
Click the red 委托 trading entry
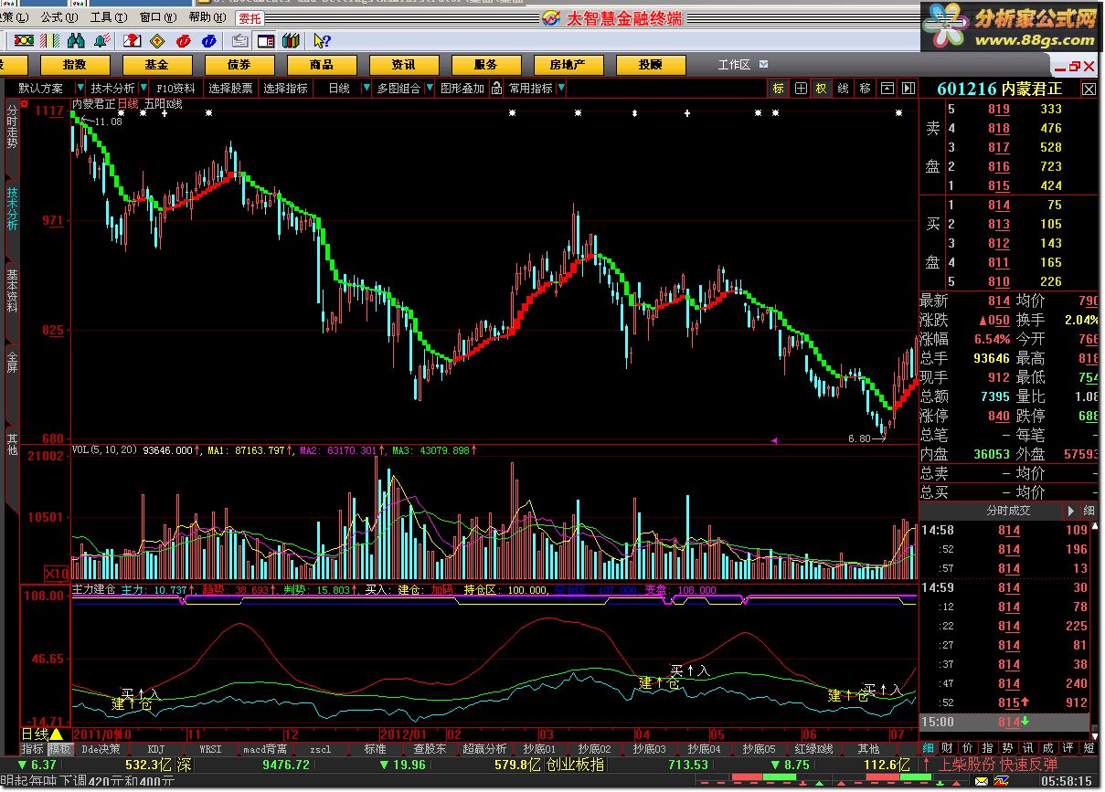point(249,18)
